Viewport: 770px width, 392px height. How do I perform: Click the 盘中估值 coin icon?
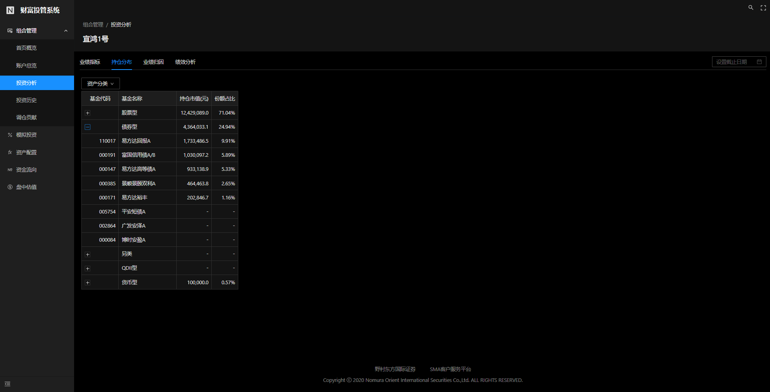(x=10, y=187)
